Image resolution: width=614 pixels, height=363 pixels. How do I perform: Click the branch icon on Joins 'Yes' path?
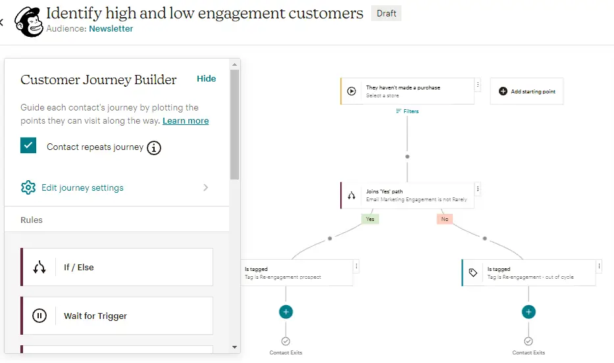click(x=351, y=195)
